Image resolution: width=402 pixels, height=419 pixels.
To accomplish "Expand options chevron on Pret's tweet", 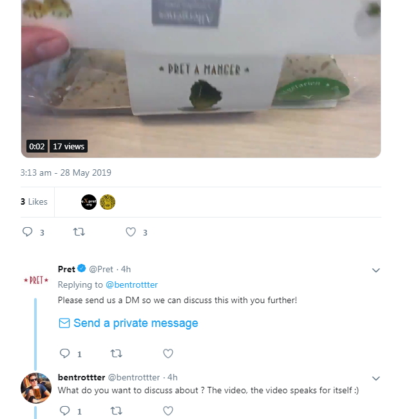I will click(x=376, y=270).
